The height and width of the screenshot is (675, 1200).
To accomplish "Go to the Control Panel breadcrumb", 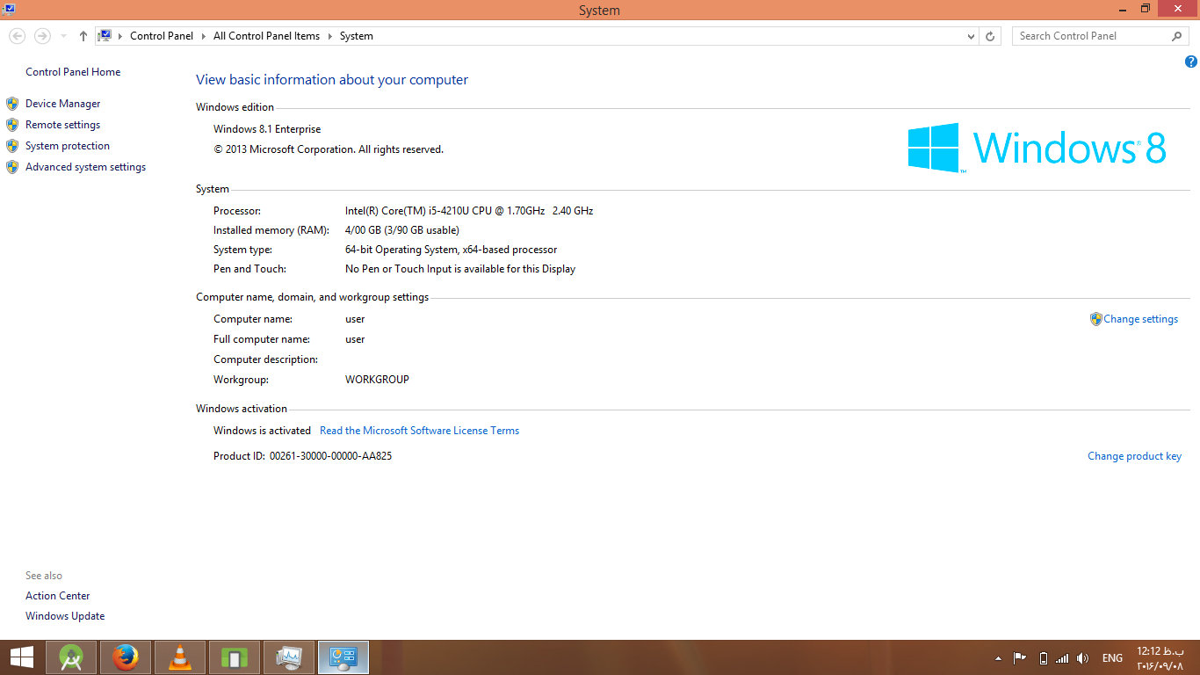I will [162, 36].
